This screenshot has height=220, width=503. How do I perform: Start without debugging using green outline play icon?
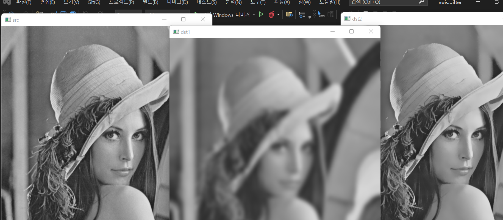[261, 14]
